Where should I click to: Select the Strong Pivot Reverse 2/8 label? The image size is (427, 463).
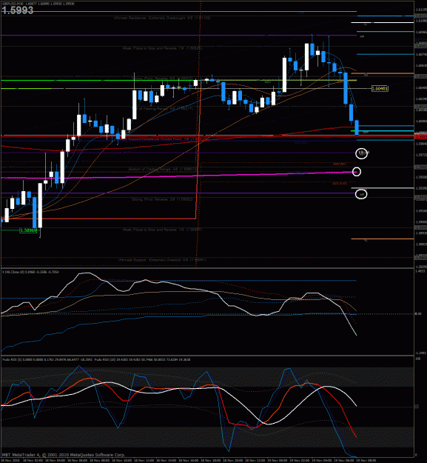(162, 199)
